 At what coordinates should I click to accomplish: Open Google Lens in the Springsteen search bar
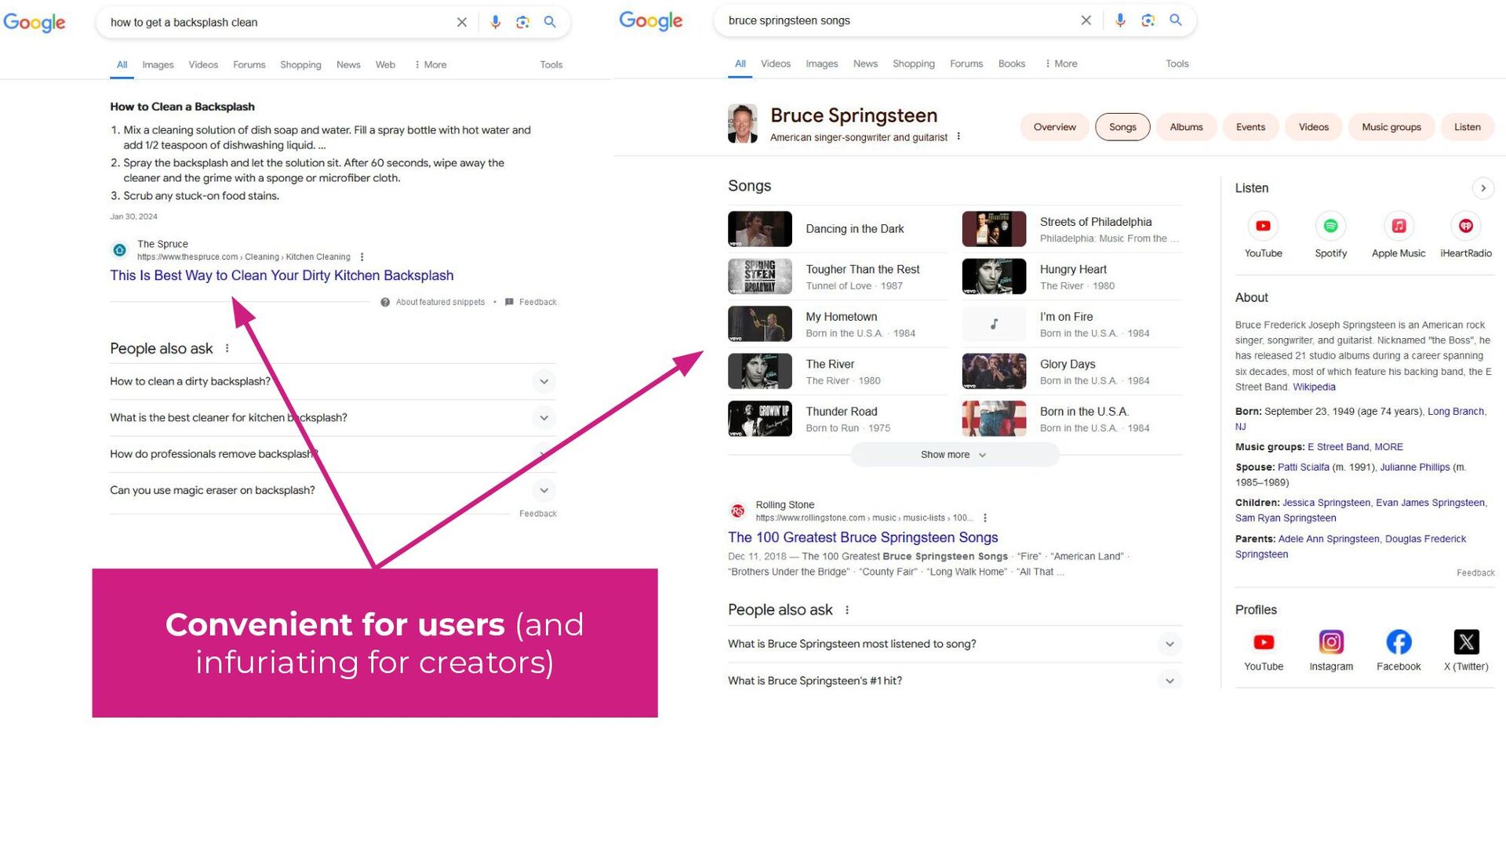click(x=1148, y=20)
